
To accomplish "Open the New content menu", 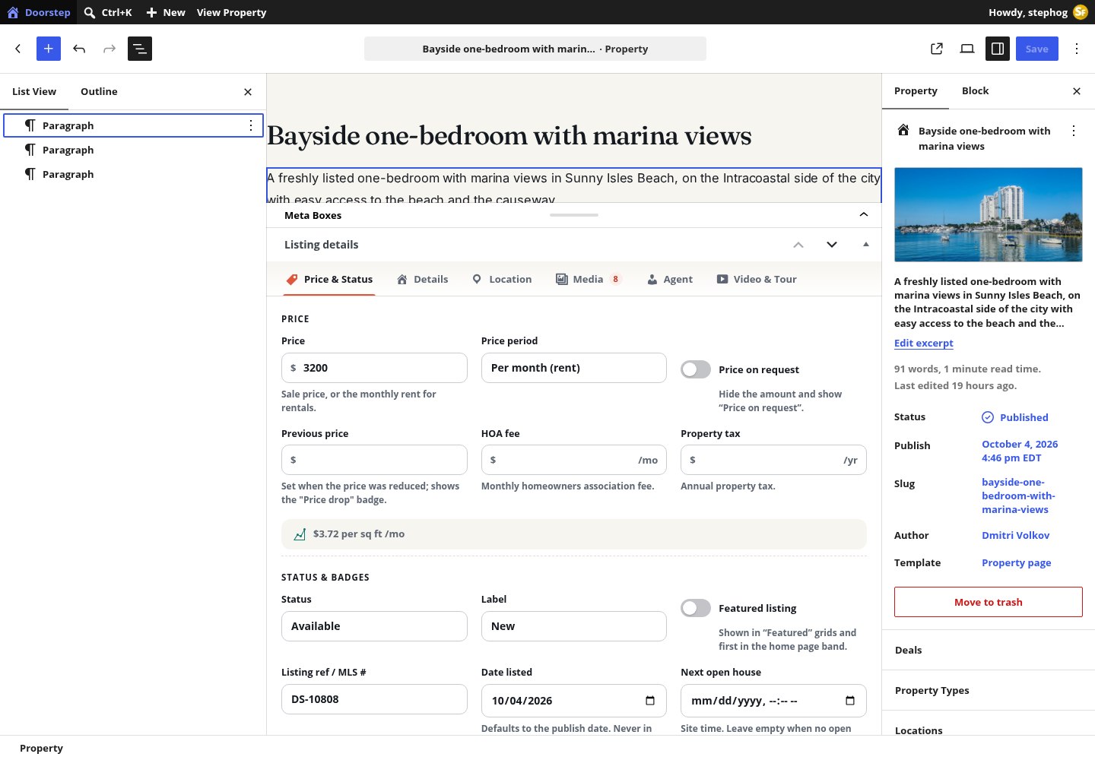I will pos(166,12).
